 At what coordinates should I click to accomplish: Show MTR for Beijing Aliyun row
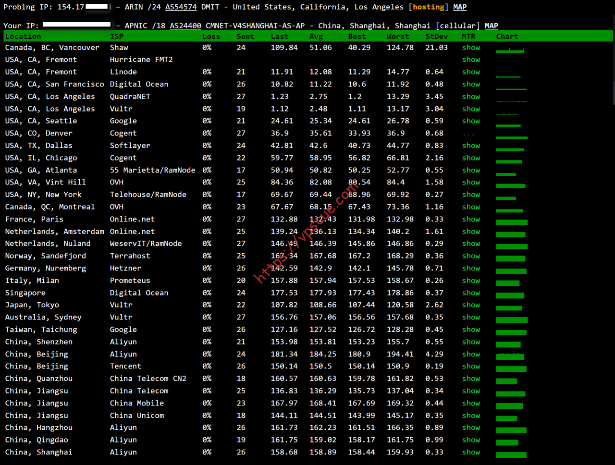pos(471,354)
